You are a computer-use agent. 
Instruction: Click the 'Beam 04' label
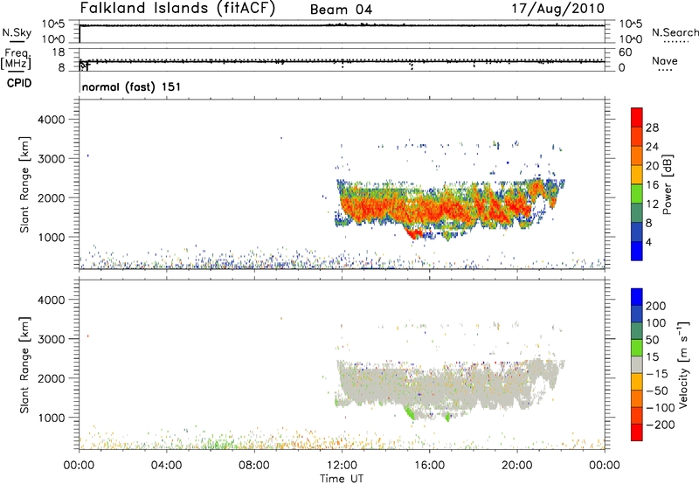pyautogui.click(x=341, y=10)
